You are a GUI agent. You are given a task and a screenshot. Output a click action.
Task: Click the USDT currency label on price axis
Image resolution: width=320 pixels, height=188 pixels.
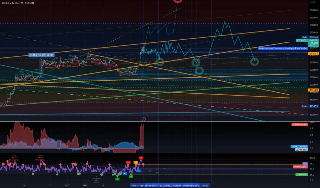tap(312, 2)
